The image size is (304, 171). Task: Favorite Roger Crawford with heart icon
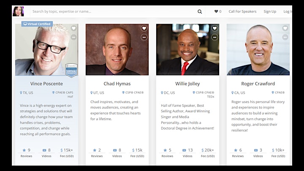[285, 28]
